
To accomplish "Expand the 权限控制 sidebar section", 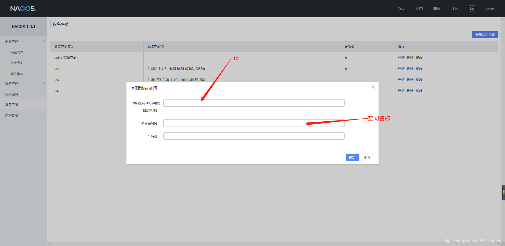I will tap(24, 94).
